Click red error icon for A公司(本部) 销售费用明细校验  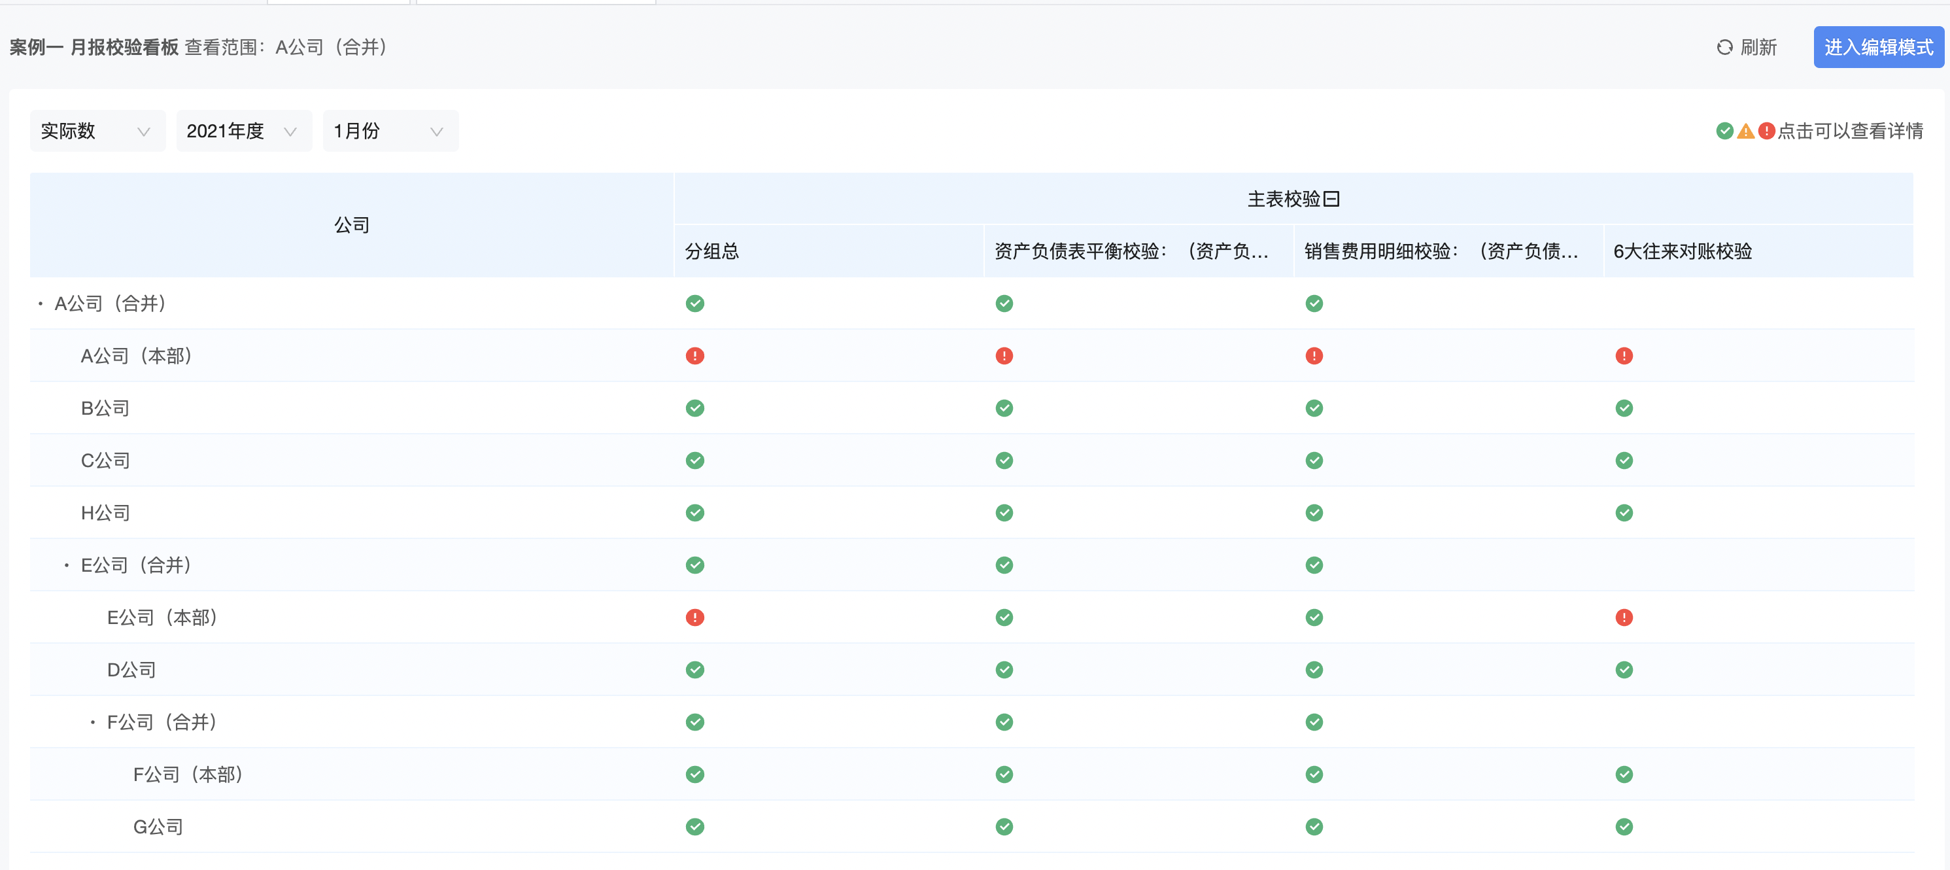click(1313, 356)
